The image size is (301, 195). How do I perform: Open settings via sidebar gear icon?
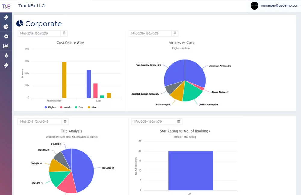tap(6, 36)
